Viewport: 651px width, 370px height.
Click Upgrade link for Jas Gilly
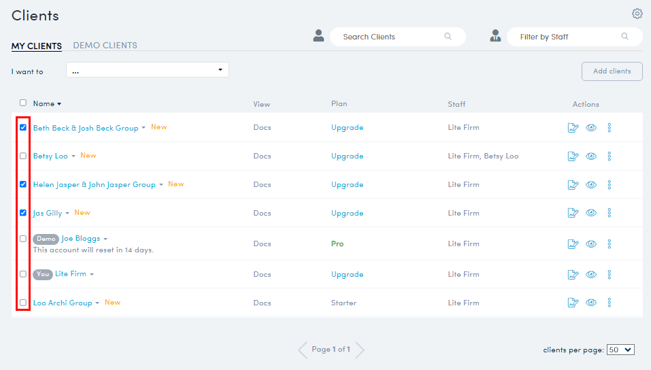point(347,214)
